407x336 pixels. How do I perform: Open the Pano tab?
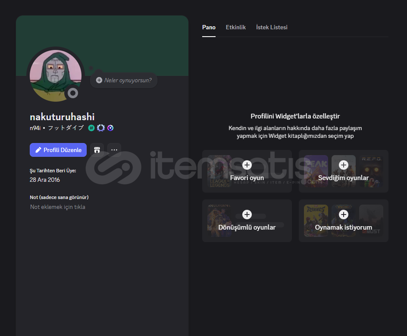pyautogui.click(x=209, y=27)
